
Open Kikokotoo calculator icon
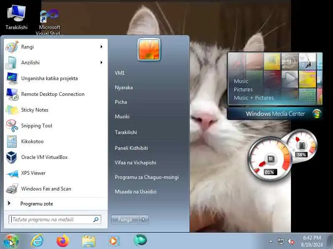point(12,142)
